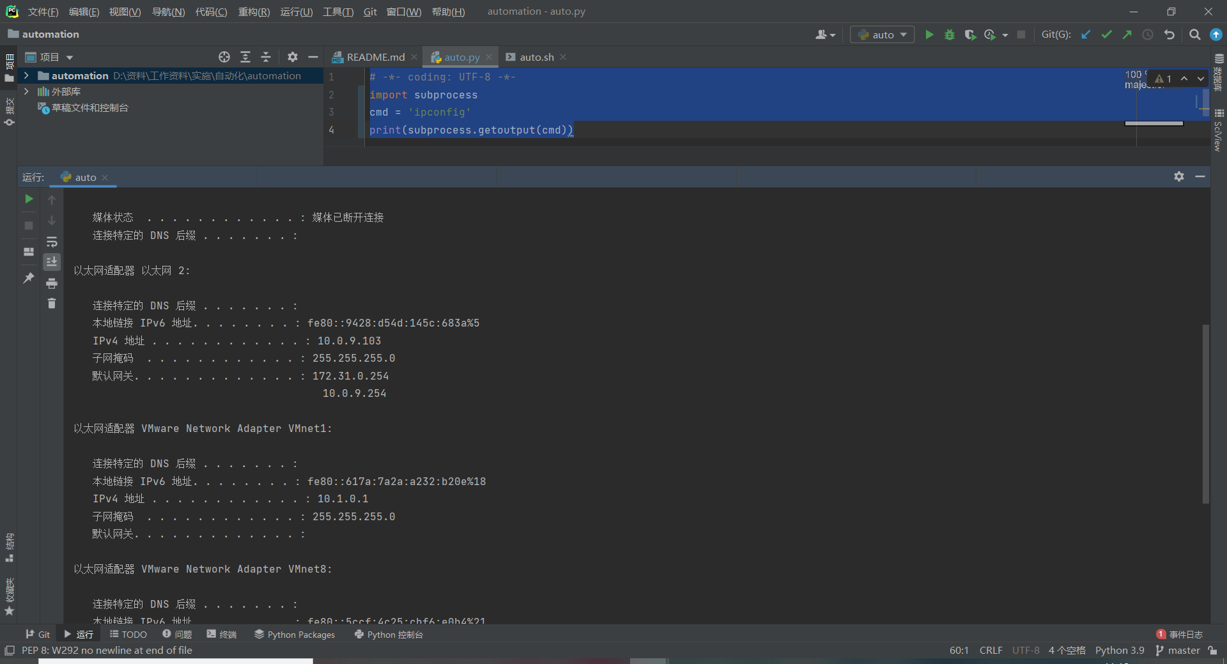
Task: Close the auto.py editor tab
Action: (489, 57)
